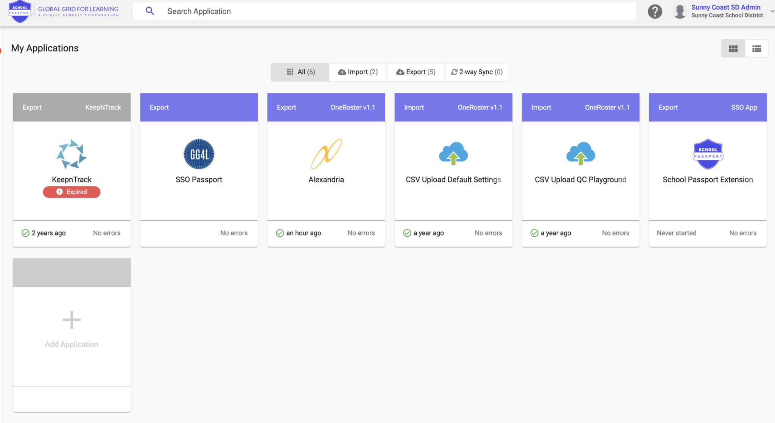Click the plus icon to add application
The width and height of the screenshot is (775, 423).
72,320
